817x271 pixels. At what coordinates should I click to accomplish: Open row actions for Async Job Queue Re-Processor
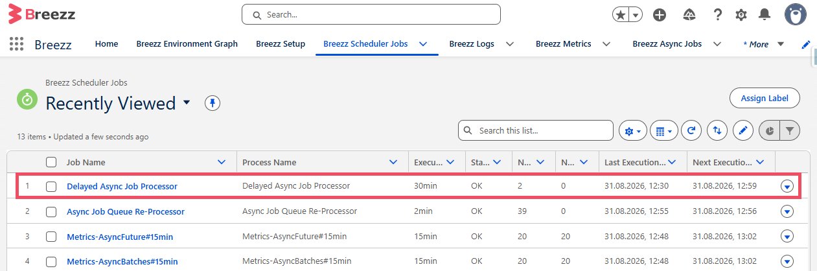coord(787,211)
